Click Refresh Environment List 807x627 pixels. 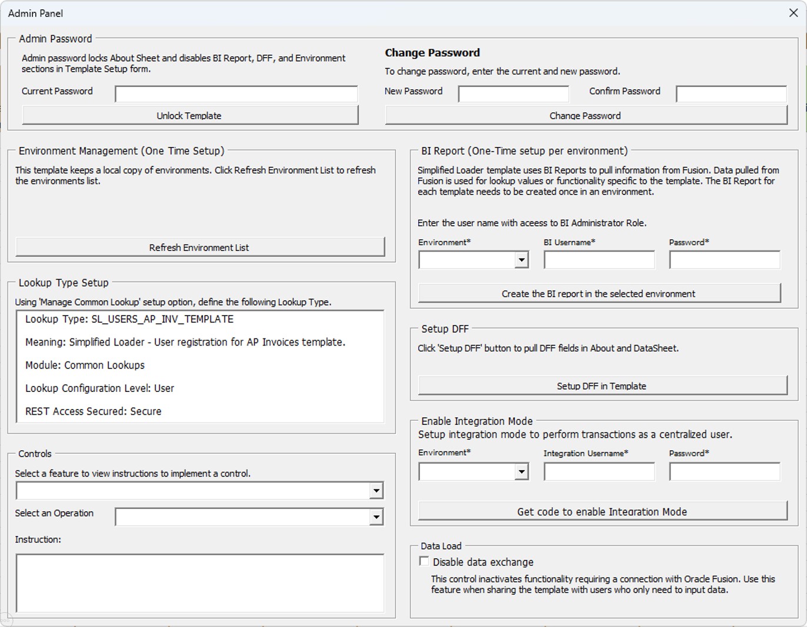[199, 247]
